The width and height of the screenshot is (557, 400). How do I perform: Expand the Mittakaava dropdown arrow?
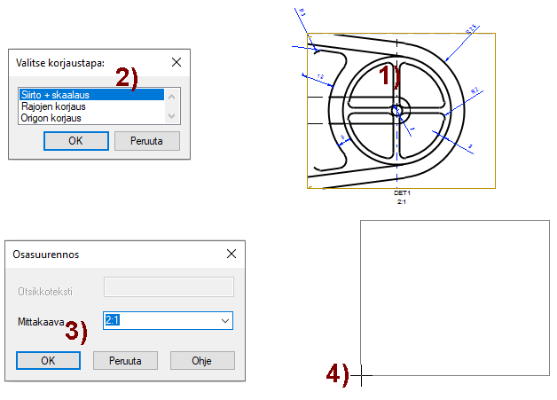tap(224, 320)
